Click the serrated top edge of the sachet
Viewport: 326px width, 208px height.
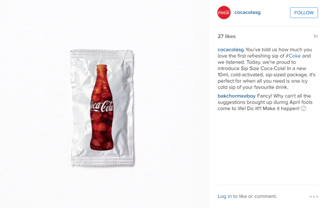click(x=102, y=51)
